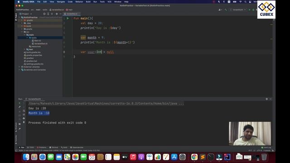Open the user account icon in the toolbar

tap(220, 10)
